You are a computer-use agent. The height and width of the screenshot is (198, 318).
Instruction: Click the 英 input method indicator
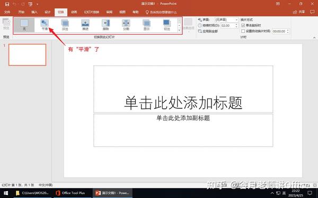[284, 193]
